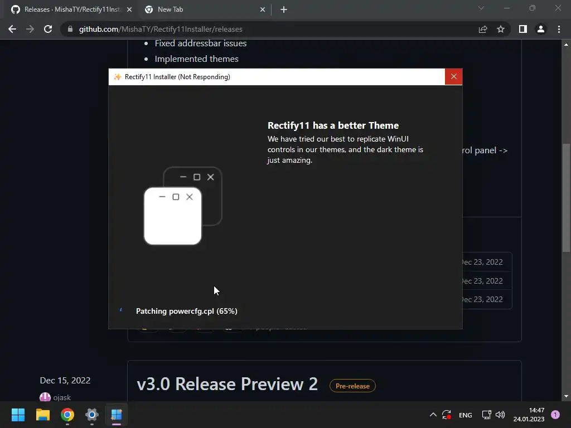Select the Rectify11 Installer taskbar icon
This screenshot has height=428, width=571.
(117, 415)
